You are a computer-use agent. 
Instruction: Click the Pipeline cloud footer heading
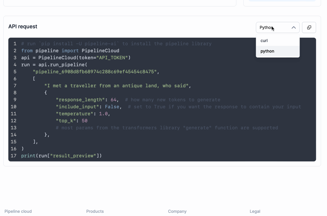(x=18, y=211)
